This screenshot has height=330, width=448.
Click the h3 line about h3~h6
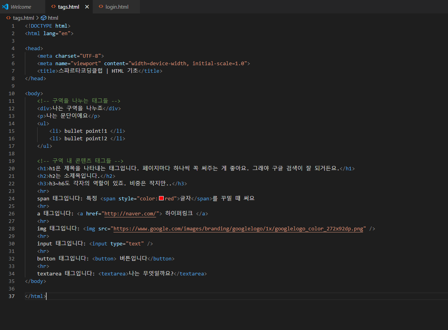112,183
